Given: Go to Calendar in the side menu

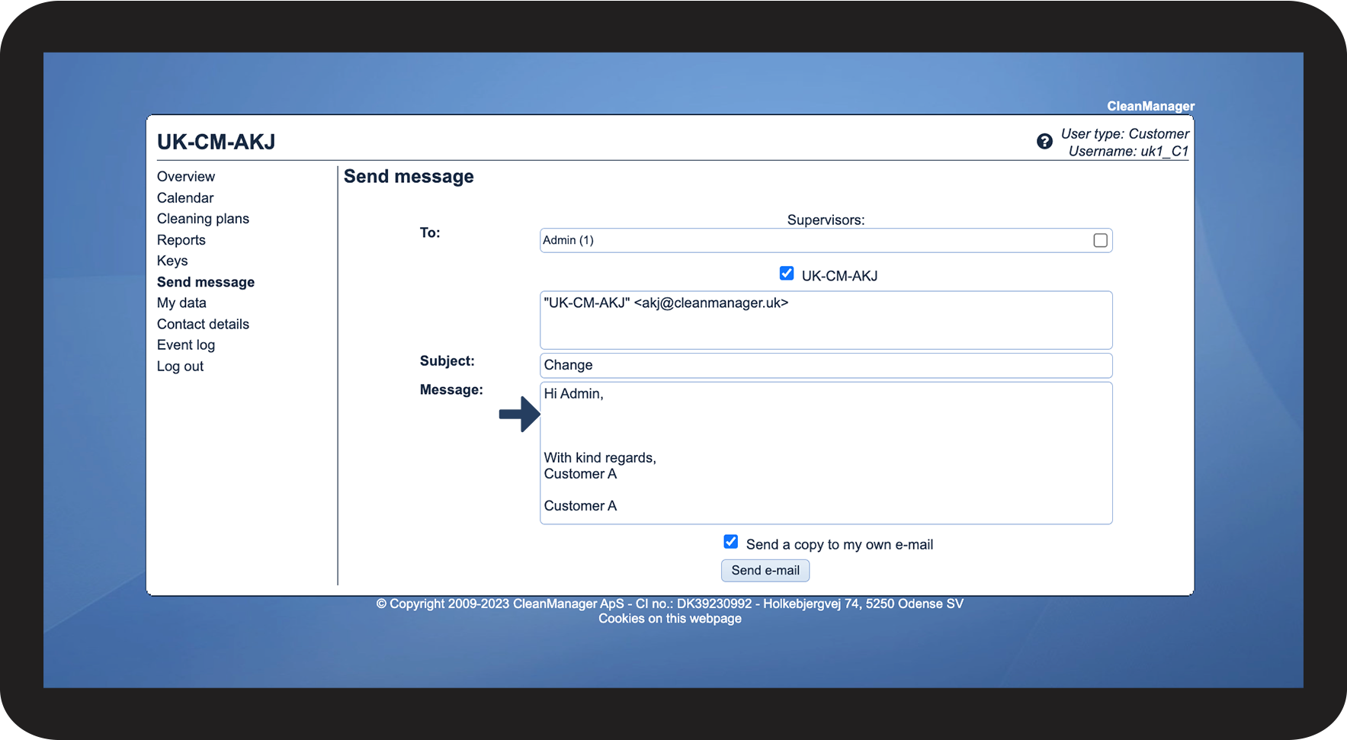Looking at the screenshot, I should pyautogui.click(x=185, y=197).
